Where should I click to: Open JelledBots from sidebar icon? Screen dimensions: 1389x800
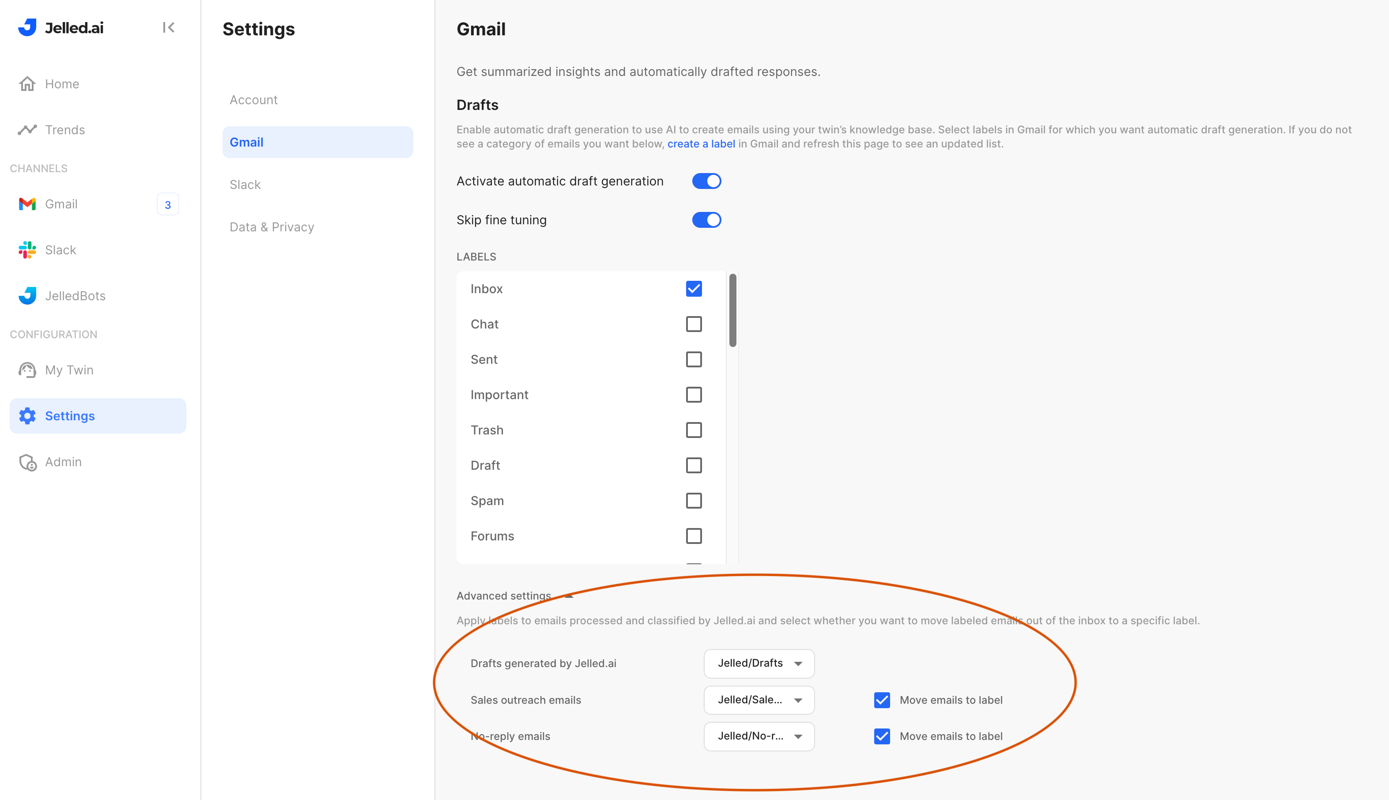point(27,296)
